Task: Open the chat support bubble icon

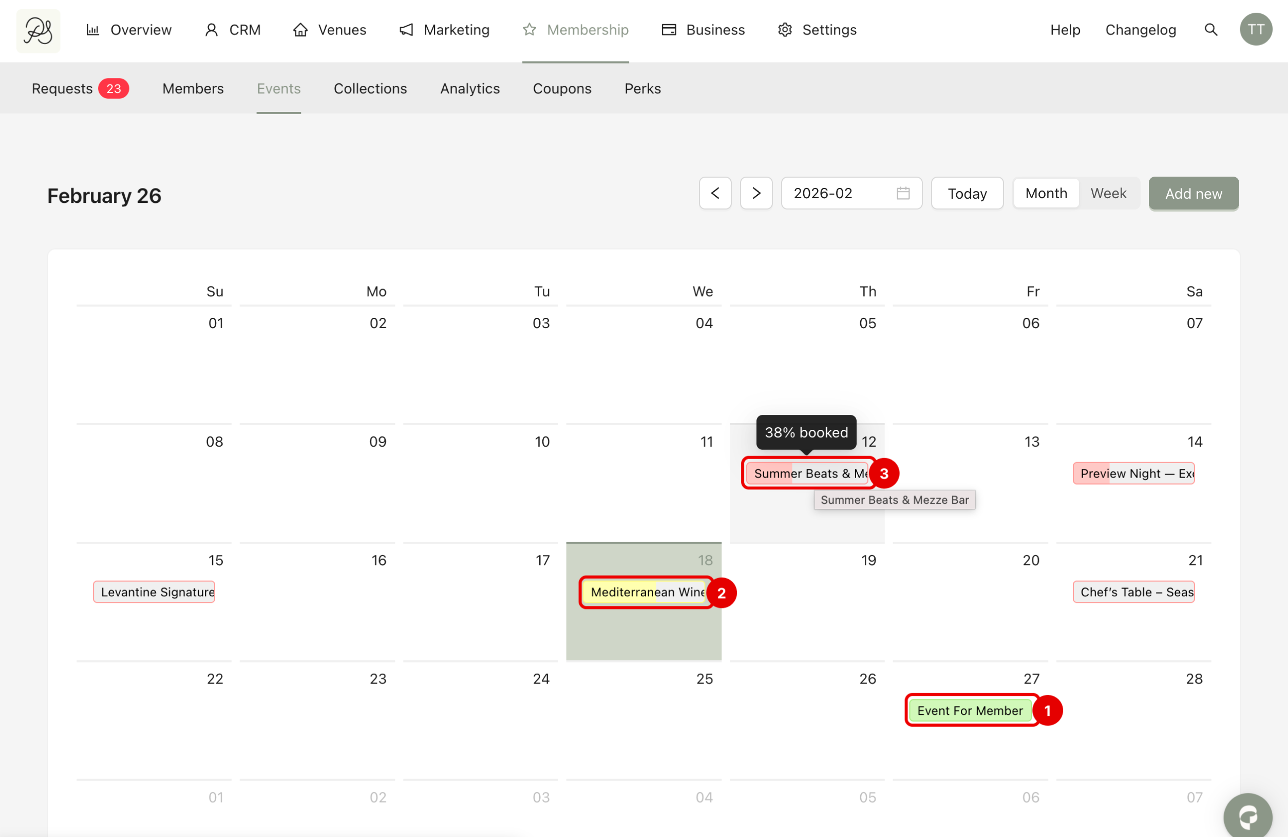Action: [x=1247, y=816]
